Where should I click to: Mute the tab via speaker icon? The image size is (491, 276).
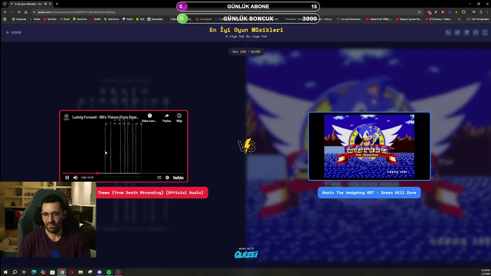coord(45,4)
